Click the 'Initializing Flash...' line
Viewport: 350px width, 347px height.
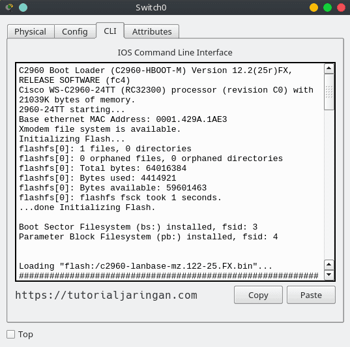point(72,139)
